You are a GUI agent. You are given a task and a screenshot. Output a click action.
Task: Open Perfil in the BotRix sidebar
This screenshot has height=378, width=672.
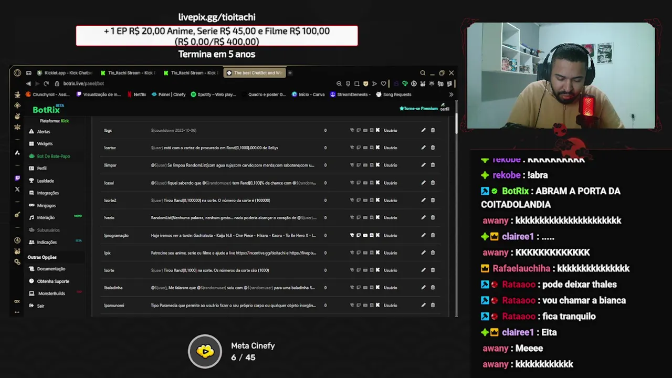tap(38, 169)
